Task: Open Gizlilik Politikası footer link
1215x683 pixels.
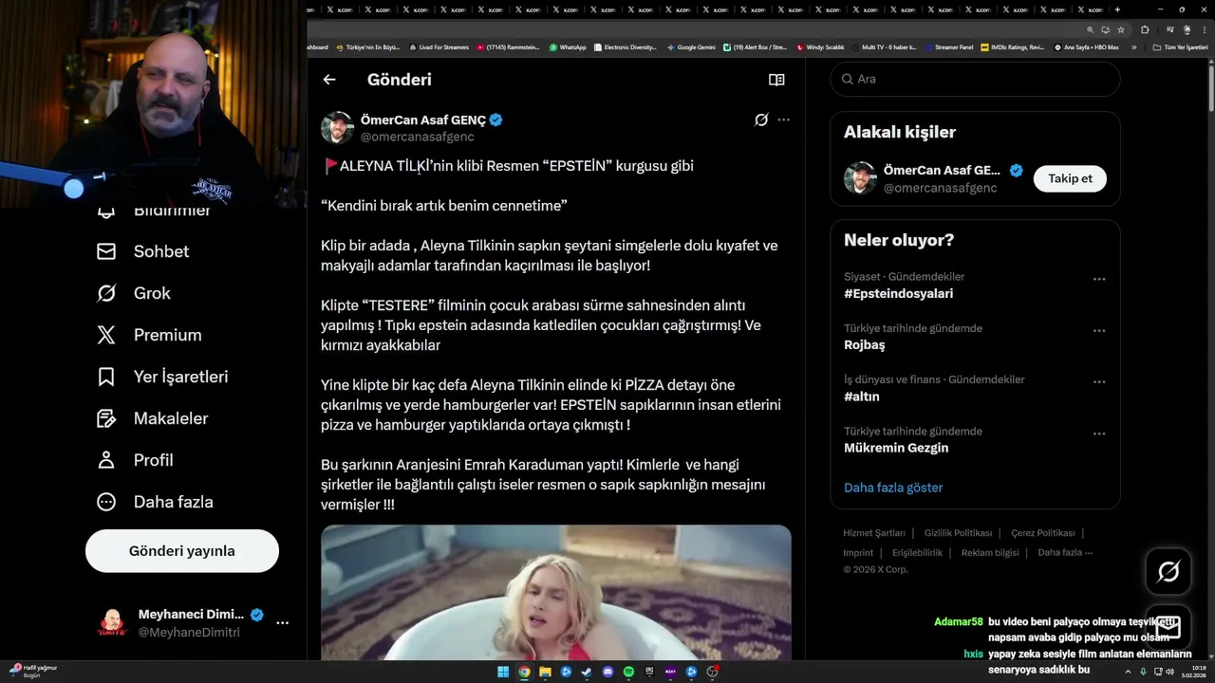Action: pos(958,533)
